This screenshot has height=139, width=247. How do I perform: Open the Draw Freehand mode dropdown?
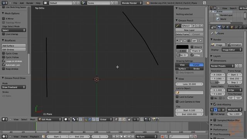coord(14,87)
